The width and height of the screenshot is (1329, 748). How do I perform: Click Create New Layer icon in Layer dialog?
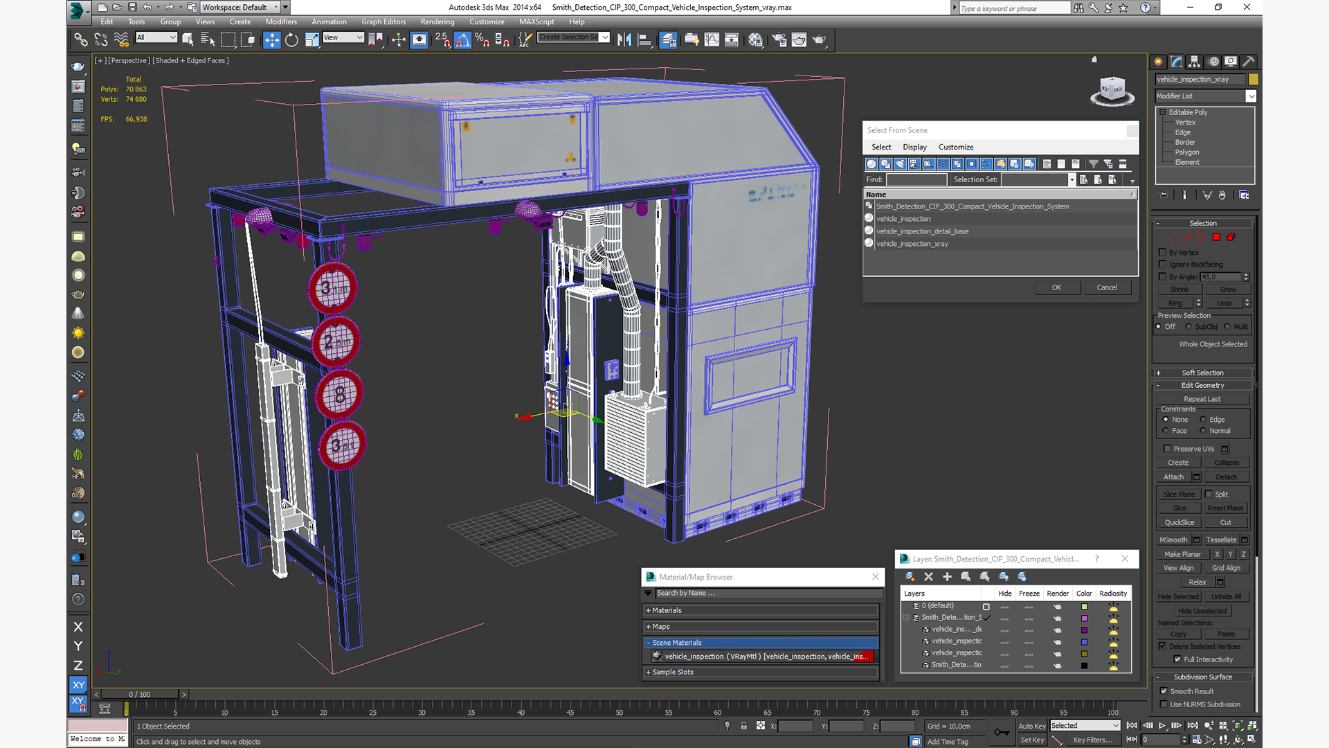[910, 576]
